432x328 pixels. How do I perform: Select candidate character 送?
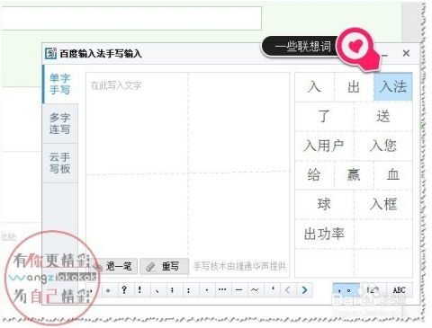click(383, 116)
